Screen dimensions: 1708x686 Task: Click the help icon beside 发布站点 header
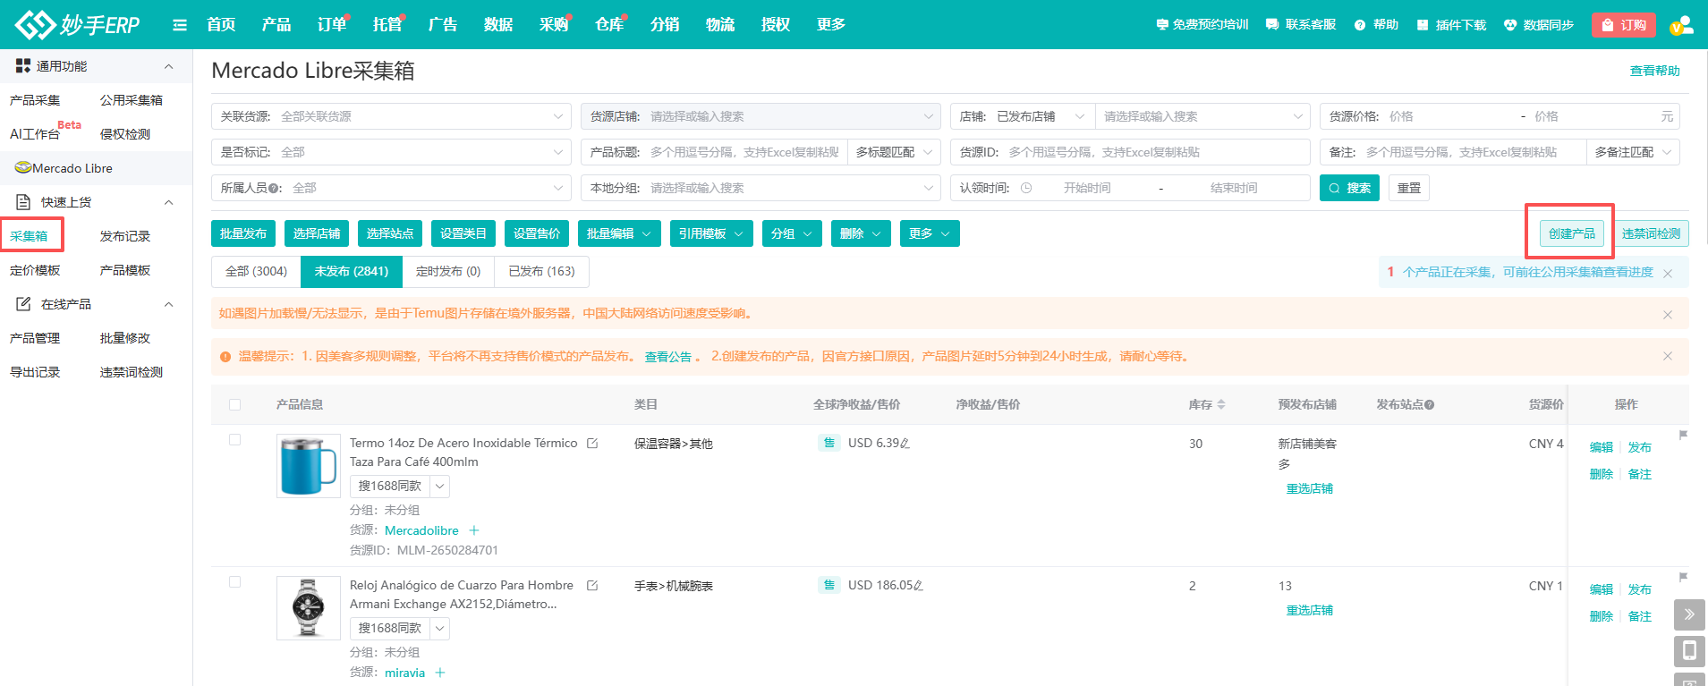point(1430,405)
